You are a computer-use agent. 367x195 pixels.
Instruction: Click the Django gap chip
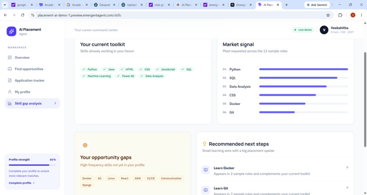pos(87,185)
